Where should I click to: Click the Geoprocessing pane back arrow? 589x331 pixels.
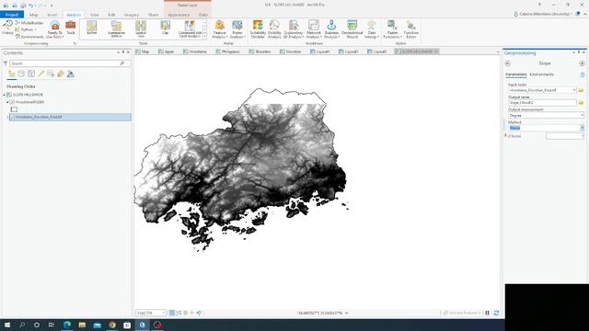[x=508, y=63]
